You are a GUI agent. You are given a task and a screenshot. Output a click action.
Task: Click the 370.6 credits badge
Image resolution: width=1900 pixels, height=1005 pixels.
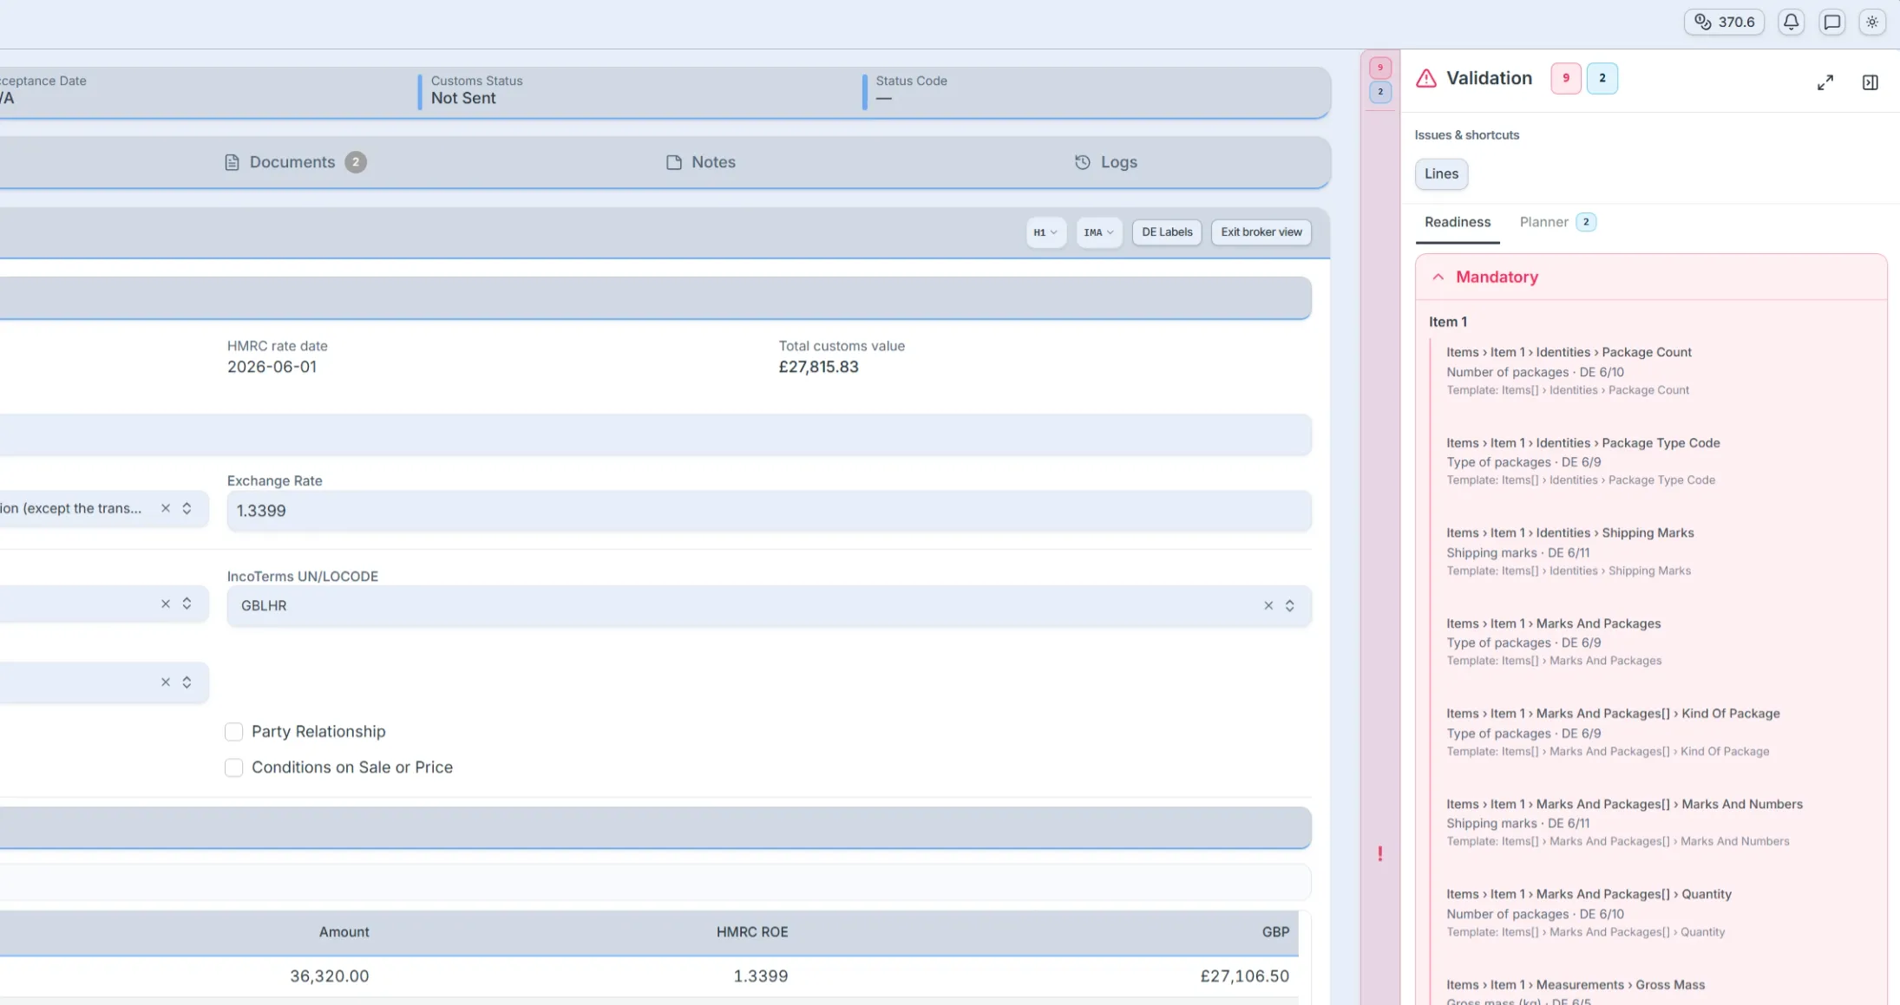click(x=1724, y=22)
